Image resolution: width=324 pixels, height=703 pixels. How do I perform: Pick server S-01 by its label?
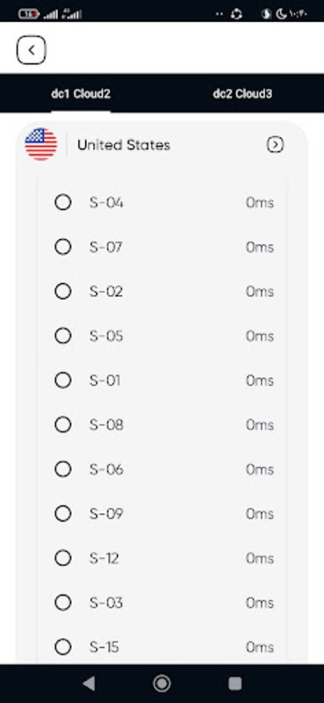104,380
